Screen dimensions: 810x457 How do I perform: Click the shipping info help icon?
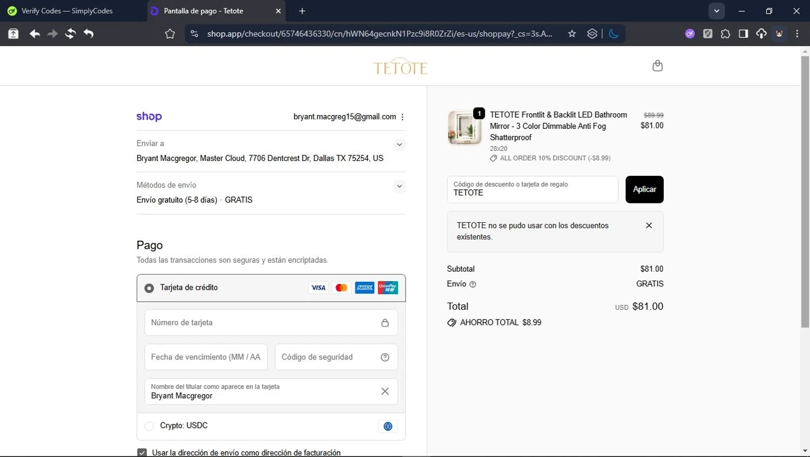pos(473,284)
